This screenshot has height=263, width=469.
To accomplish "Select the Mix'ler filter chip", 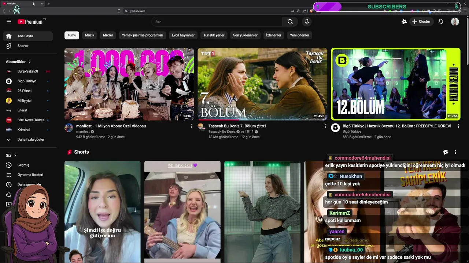I will point(108,35).
